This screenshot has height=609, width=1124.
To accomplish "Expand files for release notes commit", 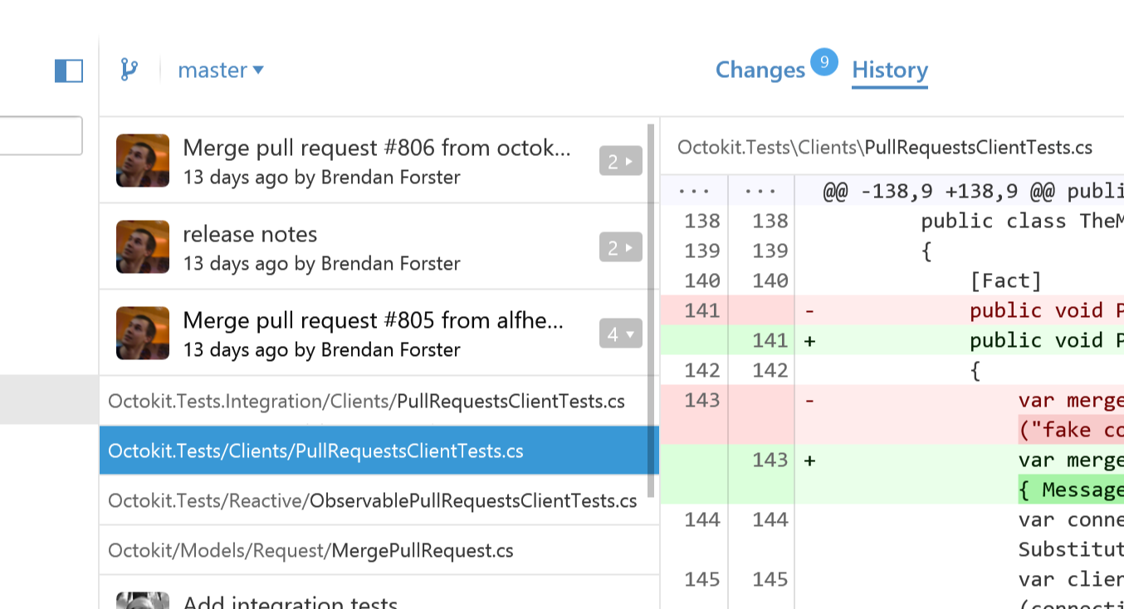I will [621, 247].
